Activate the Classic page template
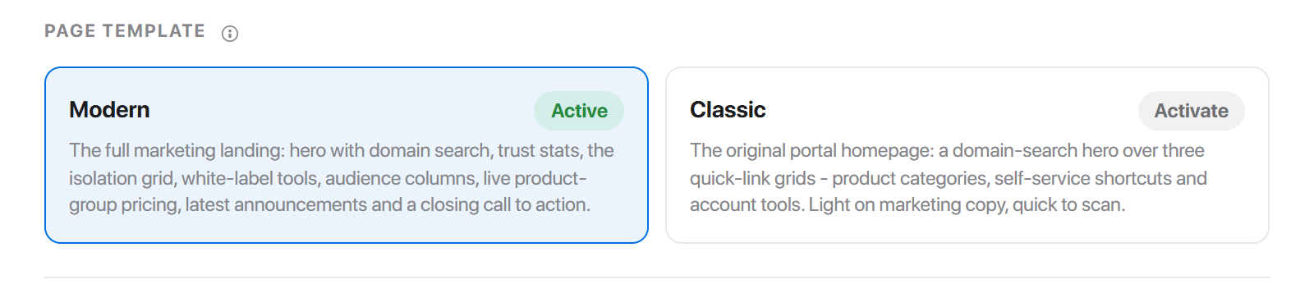 click(x=1191, y=111)
